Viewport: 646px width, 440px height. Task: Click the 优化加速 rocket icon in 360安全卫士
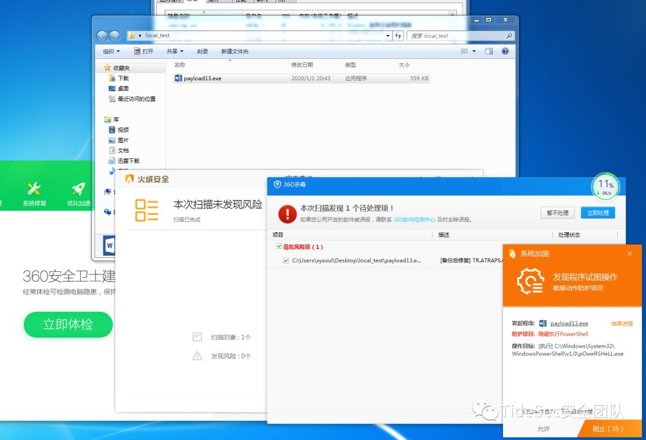[78, 189]
